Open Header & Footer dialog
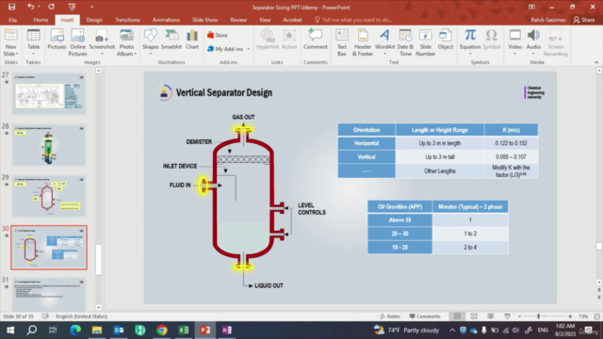Screen dimensions: 603x339 pyautogui.click(x=363, y=43)
